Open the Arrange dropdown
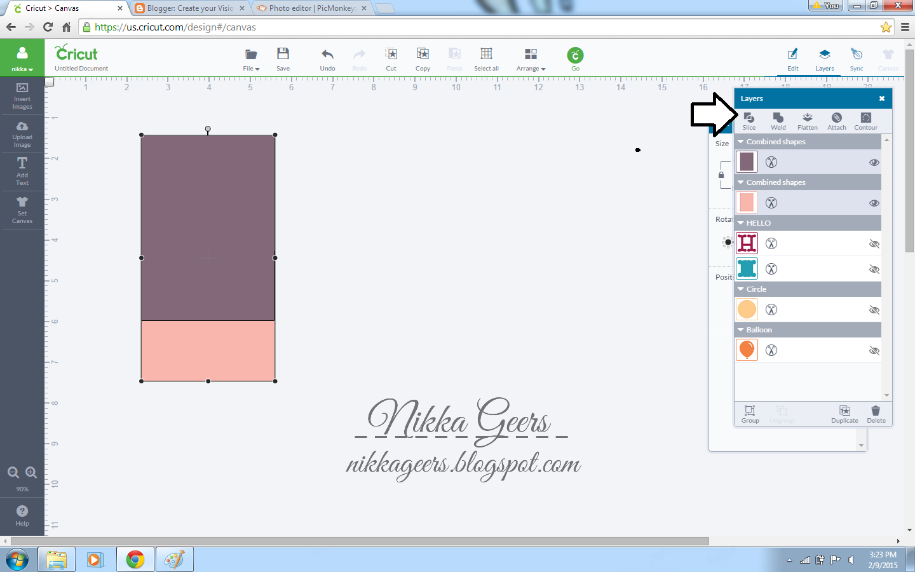Viewport: 915px width, 572px height. point(531,59)
